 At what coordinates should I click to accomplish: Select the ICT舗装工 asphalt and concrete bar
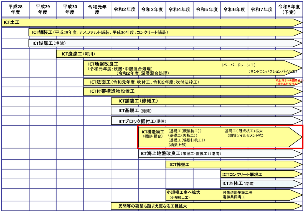coord(100,32)
